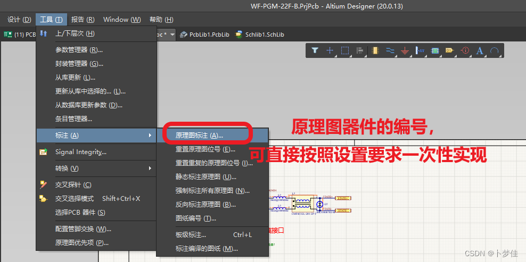This screenshot has width=526, height=262.
Task: Click 标注编译的图纸 (M)... item
Action: 212,249
